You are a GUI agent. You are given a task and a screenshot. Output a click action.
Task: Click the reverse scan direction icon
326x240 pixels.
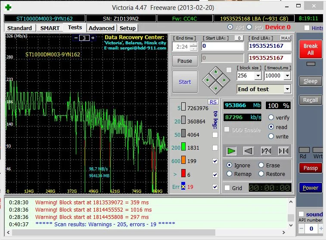click(x=248, y=151)
